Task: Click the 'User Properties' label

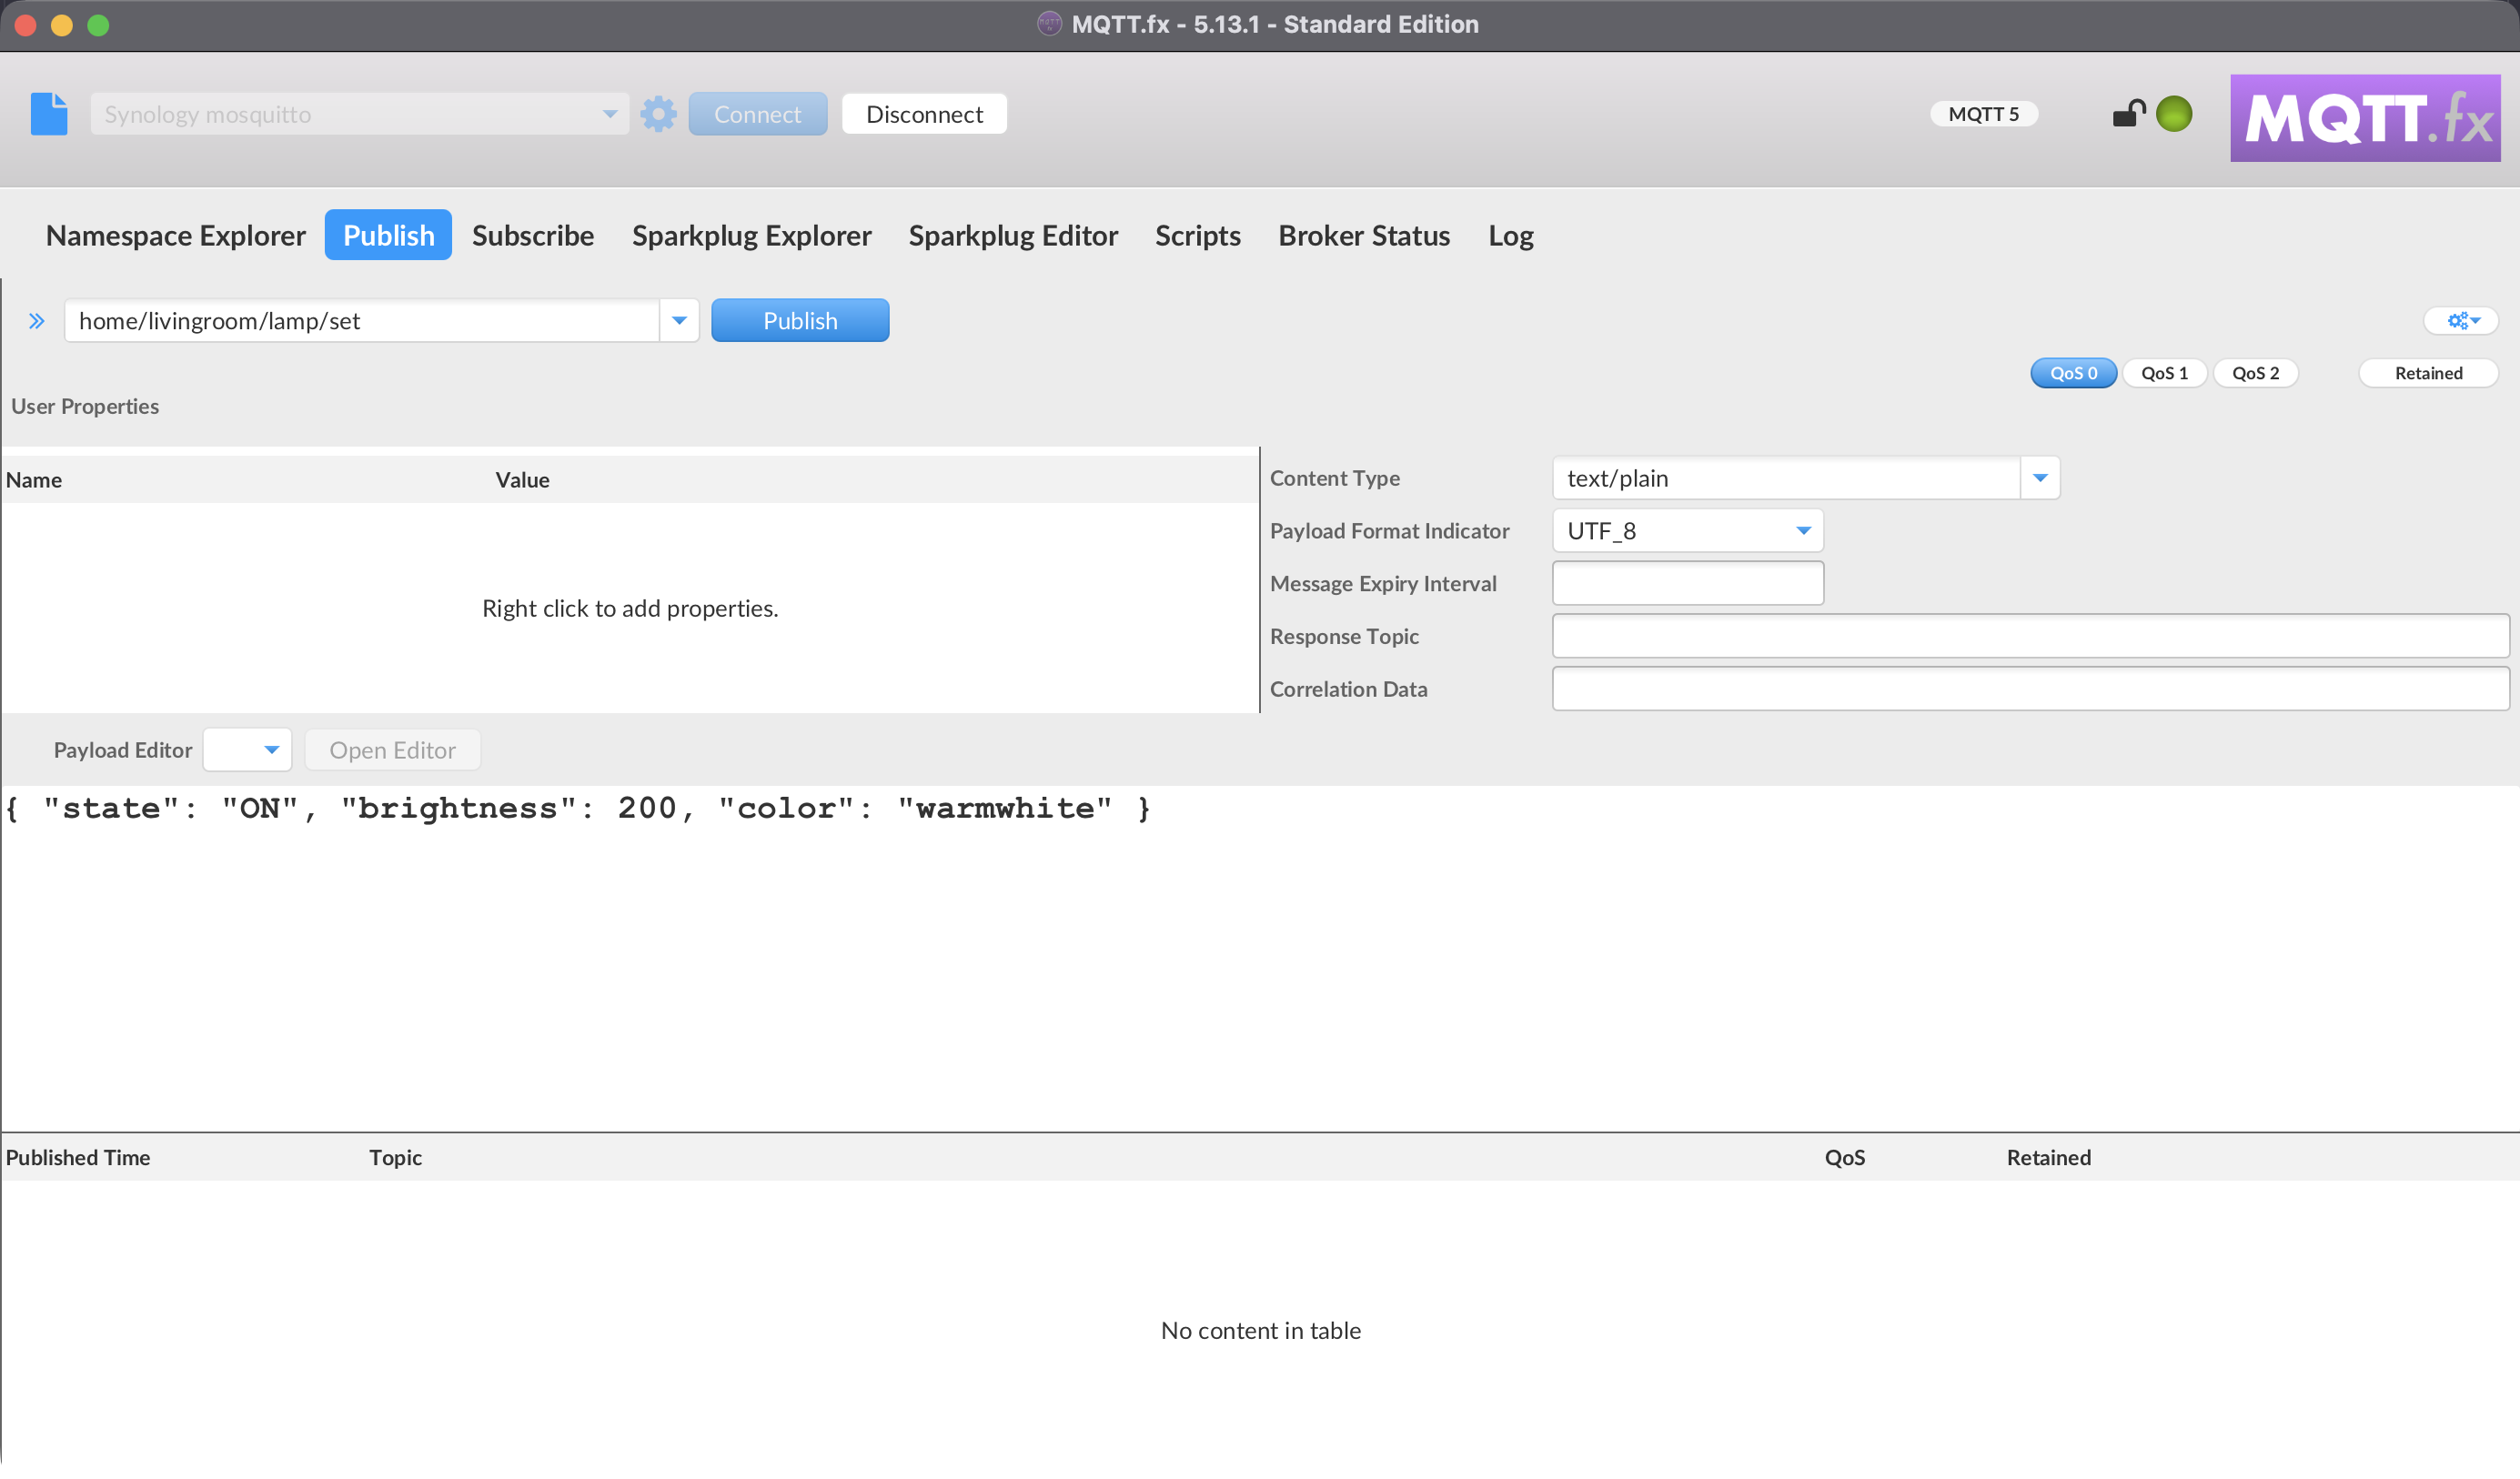Action: pos(85,406)
